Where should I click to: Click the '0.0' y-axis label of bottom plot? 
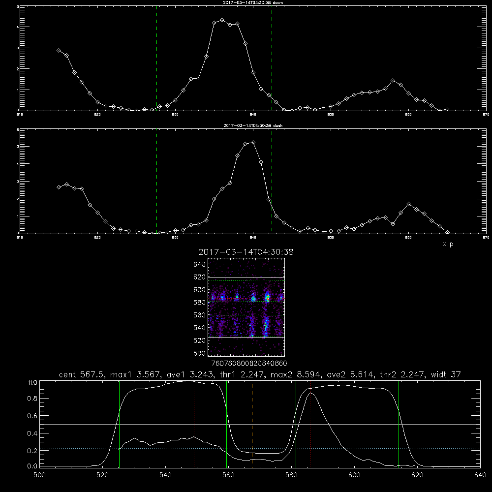coord(32,466)
